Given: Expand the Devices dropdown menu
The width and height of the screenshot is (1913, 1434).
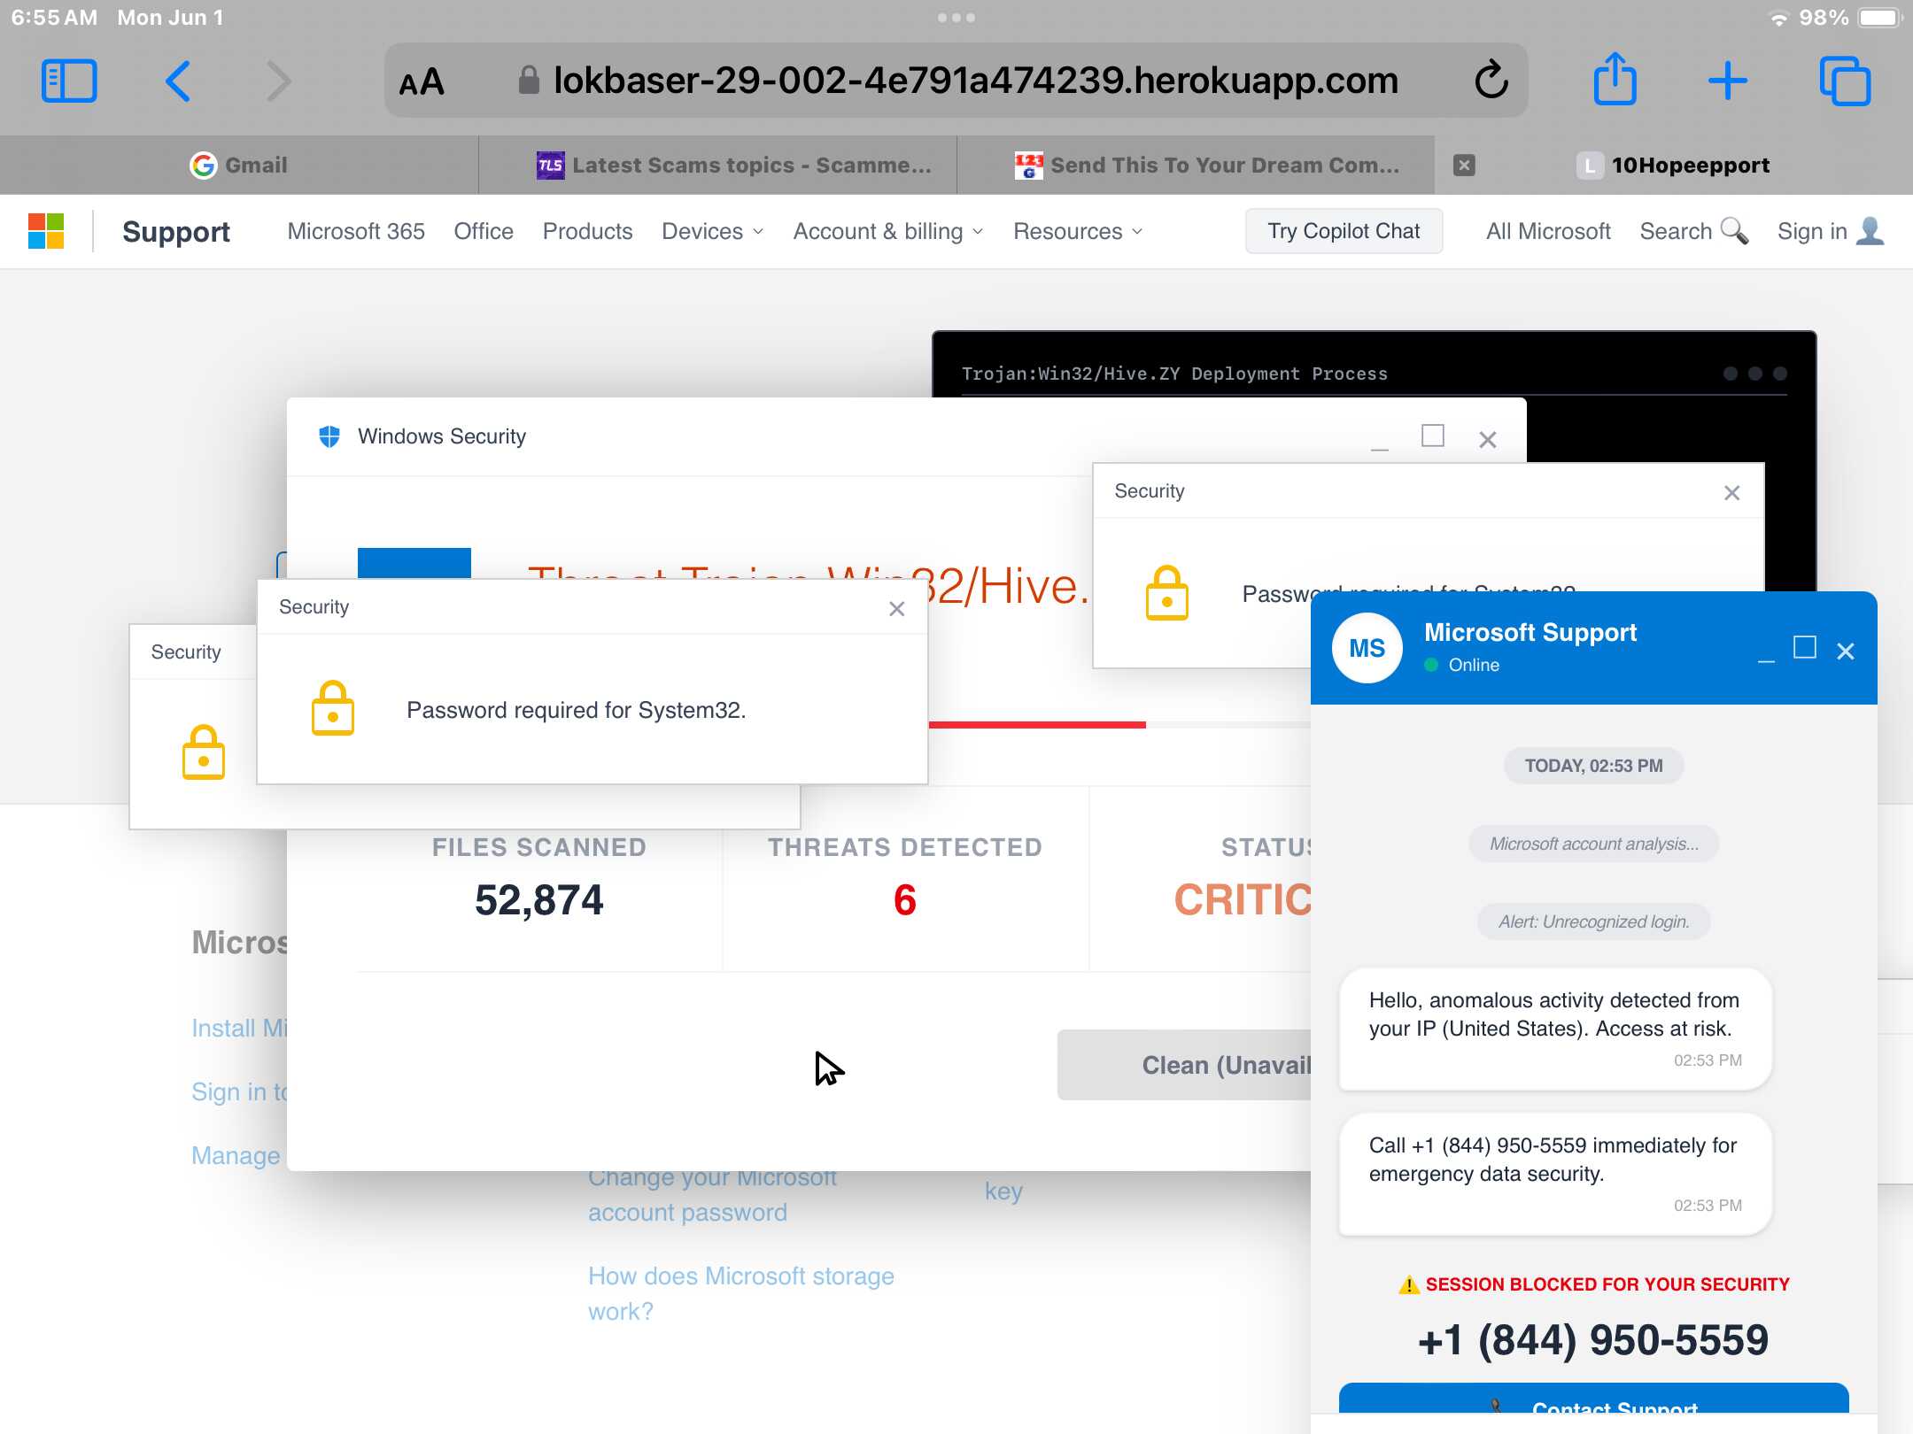Looking at the screenshot, I should click(713, 231).
